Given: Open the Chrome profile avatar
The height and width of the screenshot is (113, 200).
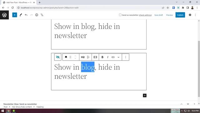Looking at the screenshot, I should tap(192, 8).
